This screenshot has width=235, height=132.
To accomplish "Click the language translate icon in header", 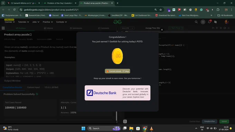I will (216, 22).
